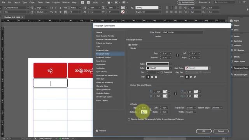Open the File menu
This screenshot has width=249, height=140.
(x=4, y=3)
